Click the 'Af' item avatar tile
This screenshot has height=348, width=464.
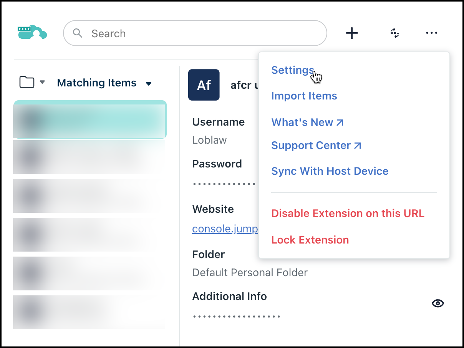[204, 85]
